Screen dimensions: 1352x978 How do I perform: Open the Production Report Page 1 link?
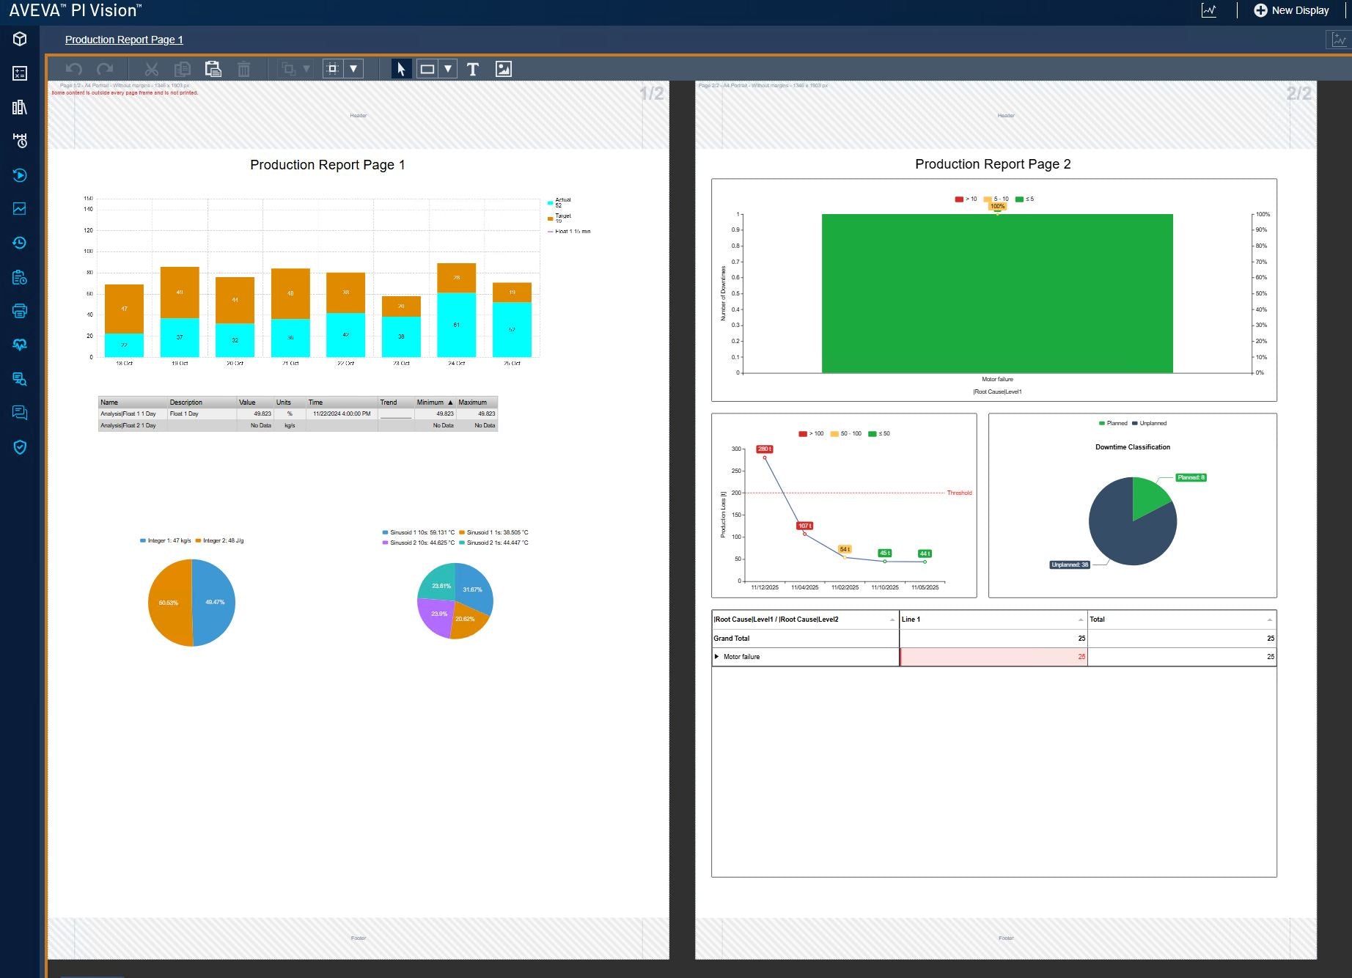point(124,40)
